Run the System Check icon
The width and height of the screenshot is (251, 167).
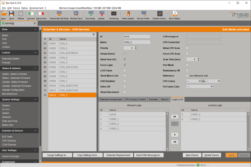159,14
